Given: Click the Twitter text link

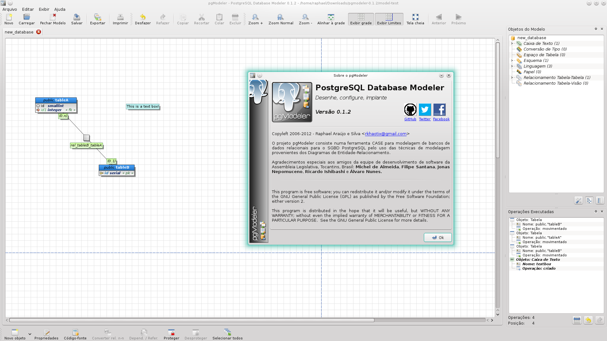Looking at the screenshot, I should (425, 119).
